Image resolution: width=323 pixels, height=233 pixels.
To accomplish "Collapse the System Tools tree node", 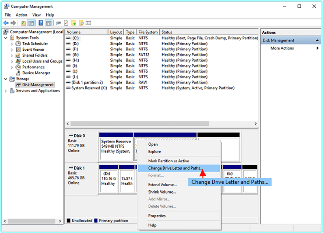I will click(6, 38).
